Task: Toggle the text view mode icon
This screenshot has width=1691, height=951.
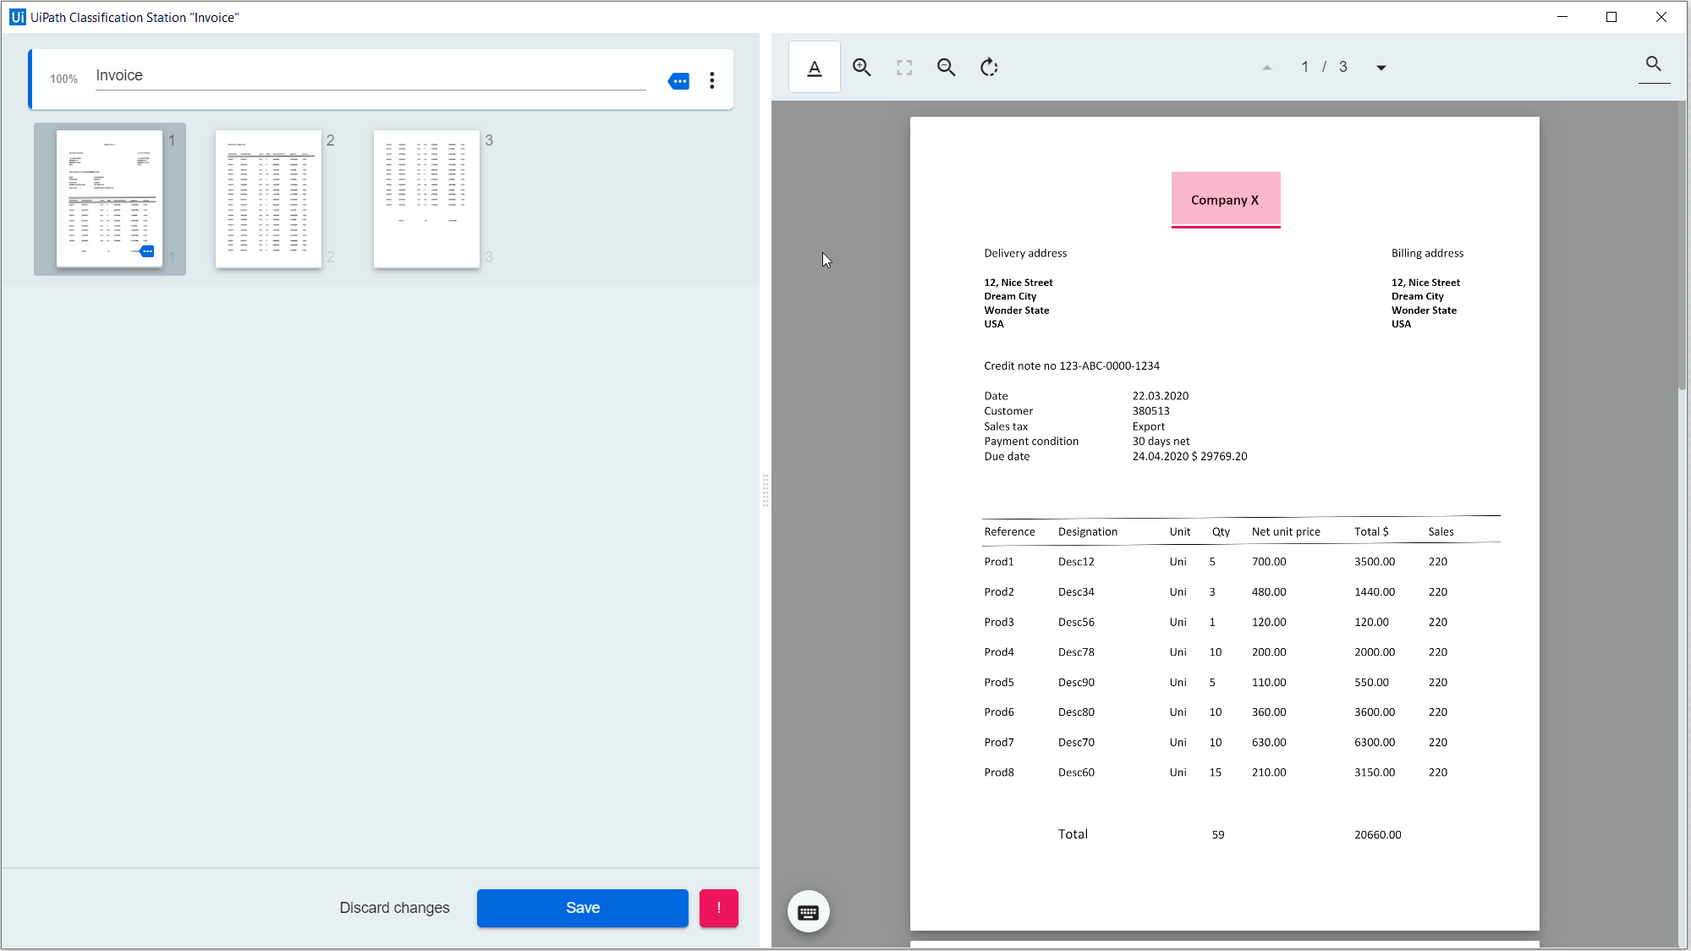Action: coord(814,68)
